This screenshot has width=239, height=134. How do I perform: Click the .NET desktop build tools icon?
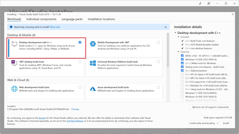pos(14,64)
